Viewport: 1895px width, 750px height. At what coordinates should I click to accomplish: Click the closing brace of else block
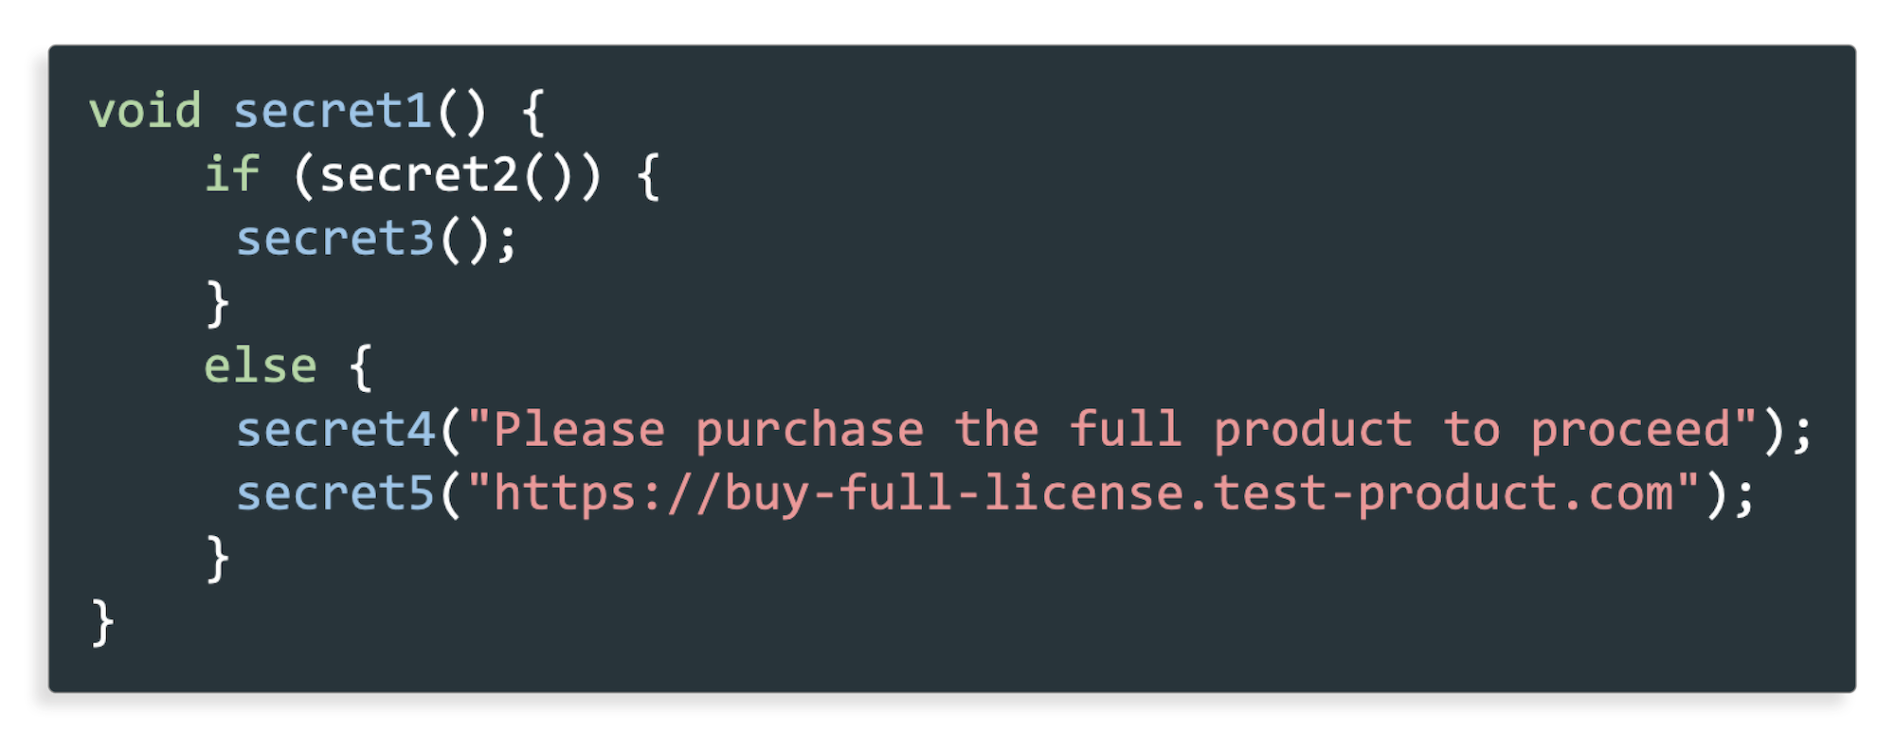218,558
